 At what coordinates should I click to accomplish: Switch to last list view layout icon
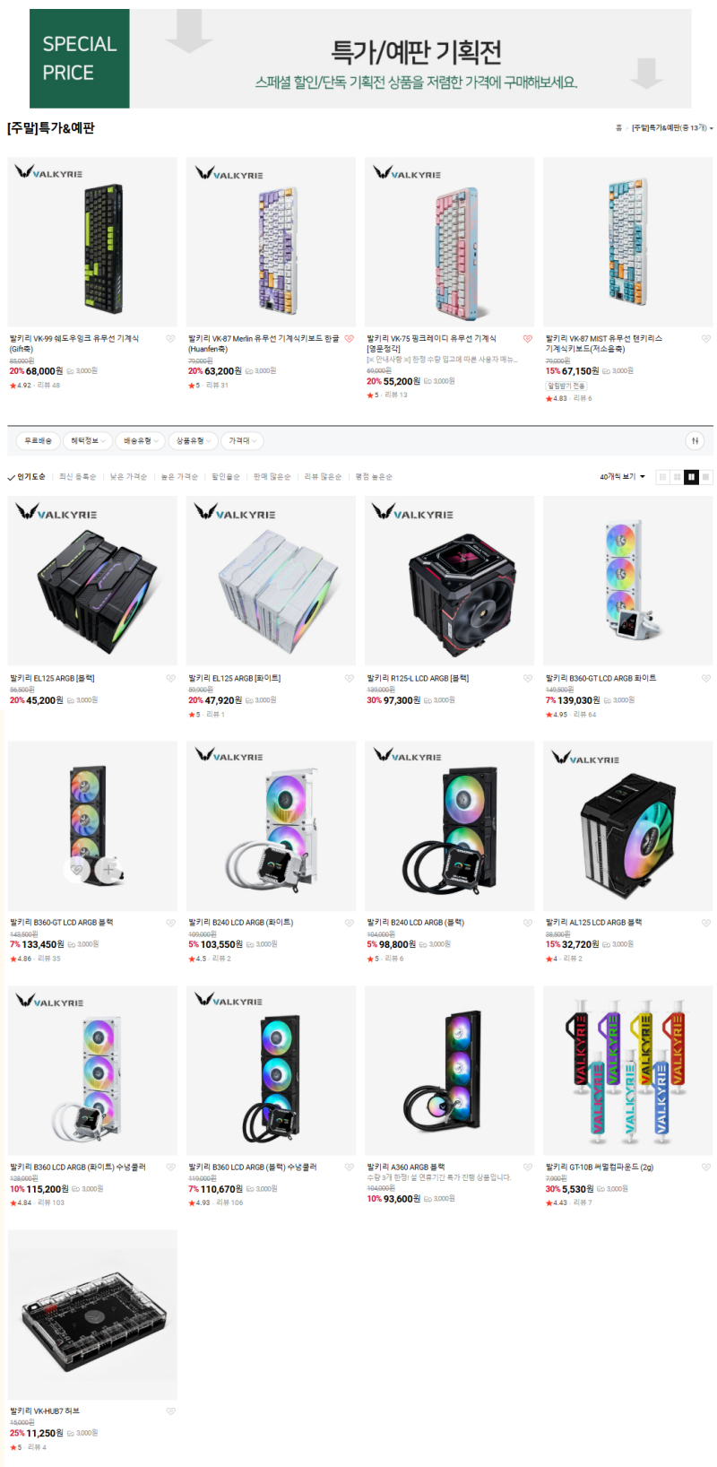(706, 477)
